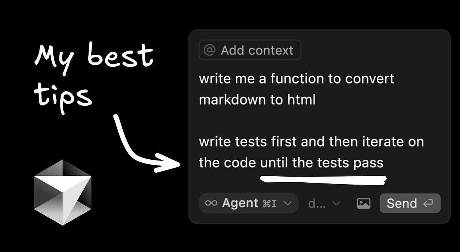Click the infinity icon beside Agent

click(211, 203)
